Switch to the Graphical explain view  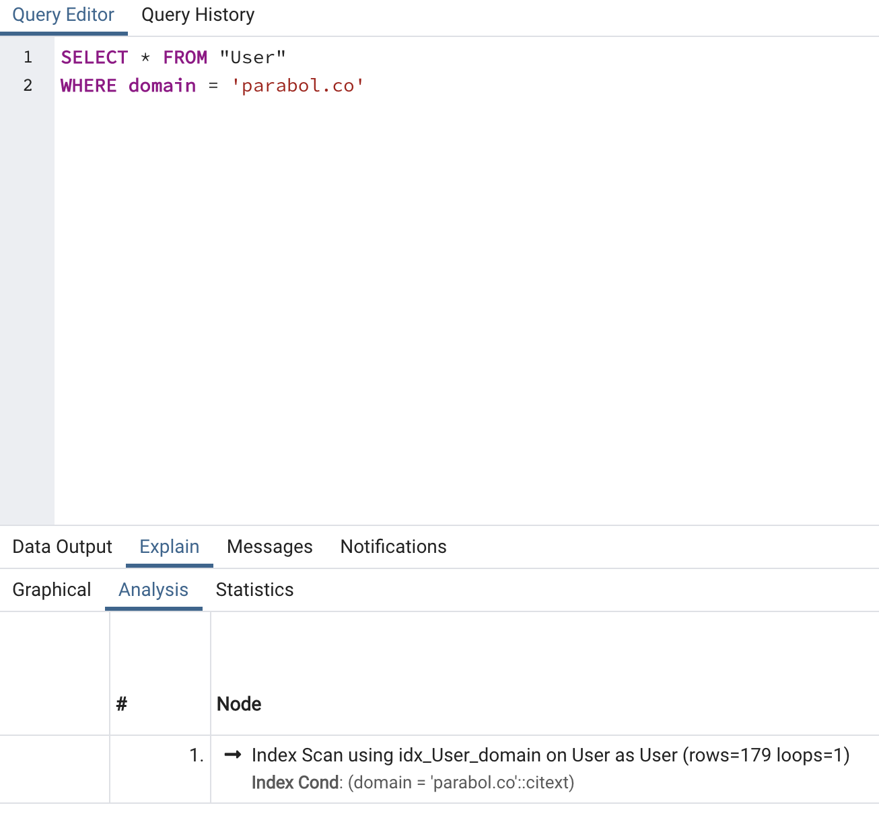coord(52,590)
